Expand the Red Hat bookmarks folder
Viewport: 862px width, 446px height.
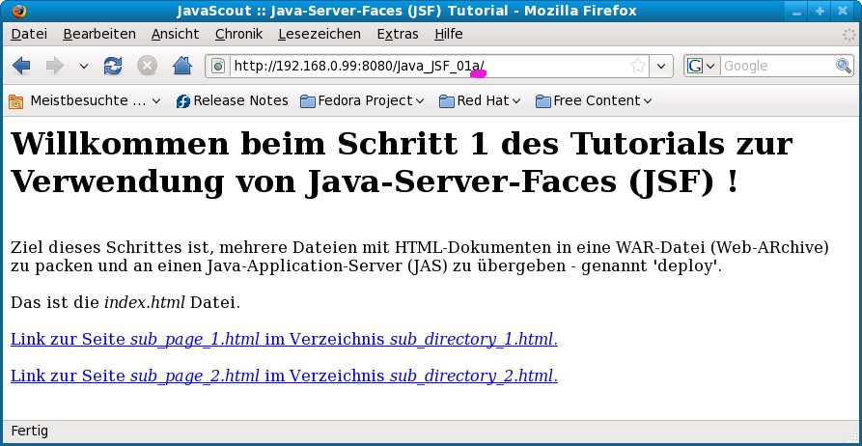pyautogui.click(x=480, y=100)
